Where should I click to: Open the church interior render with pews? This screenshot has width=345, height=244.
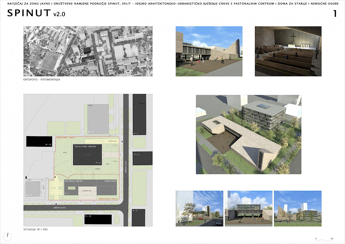288,51
